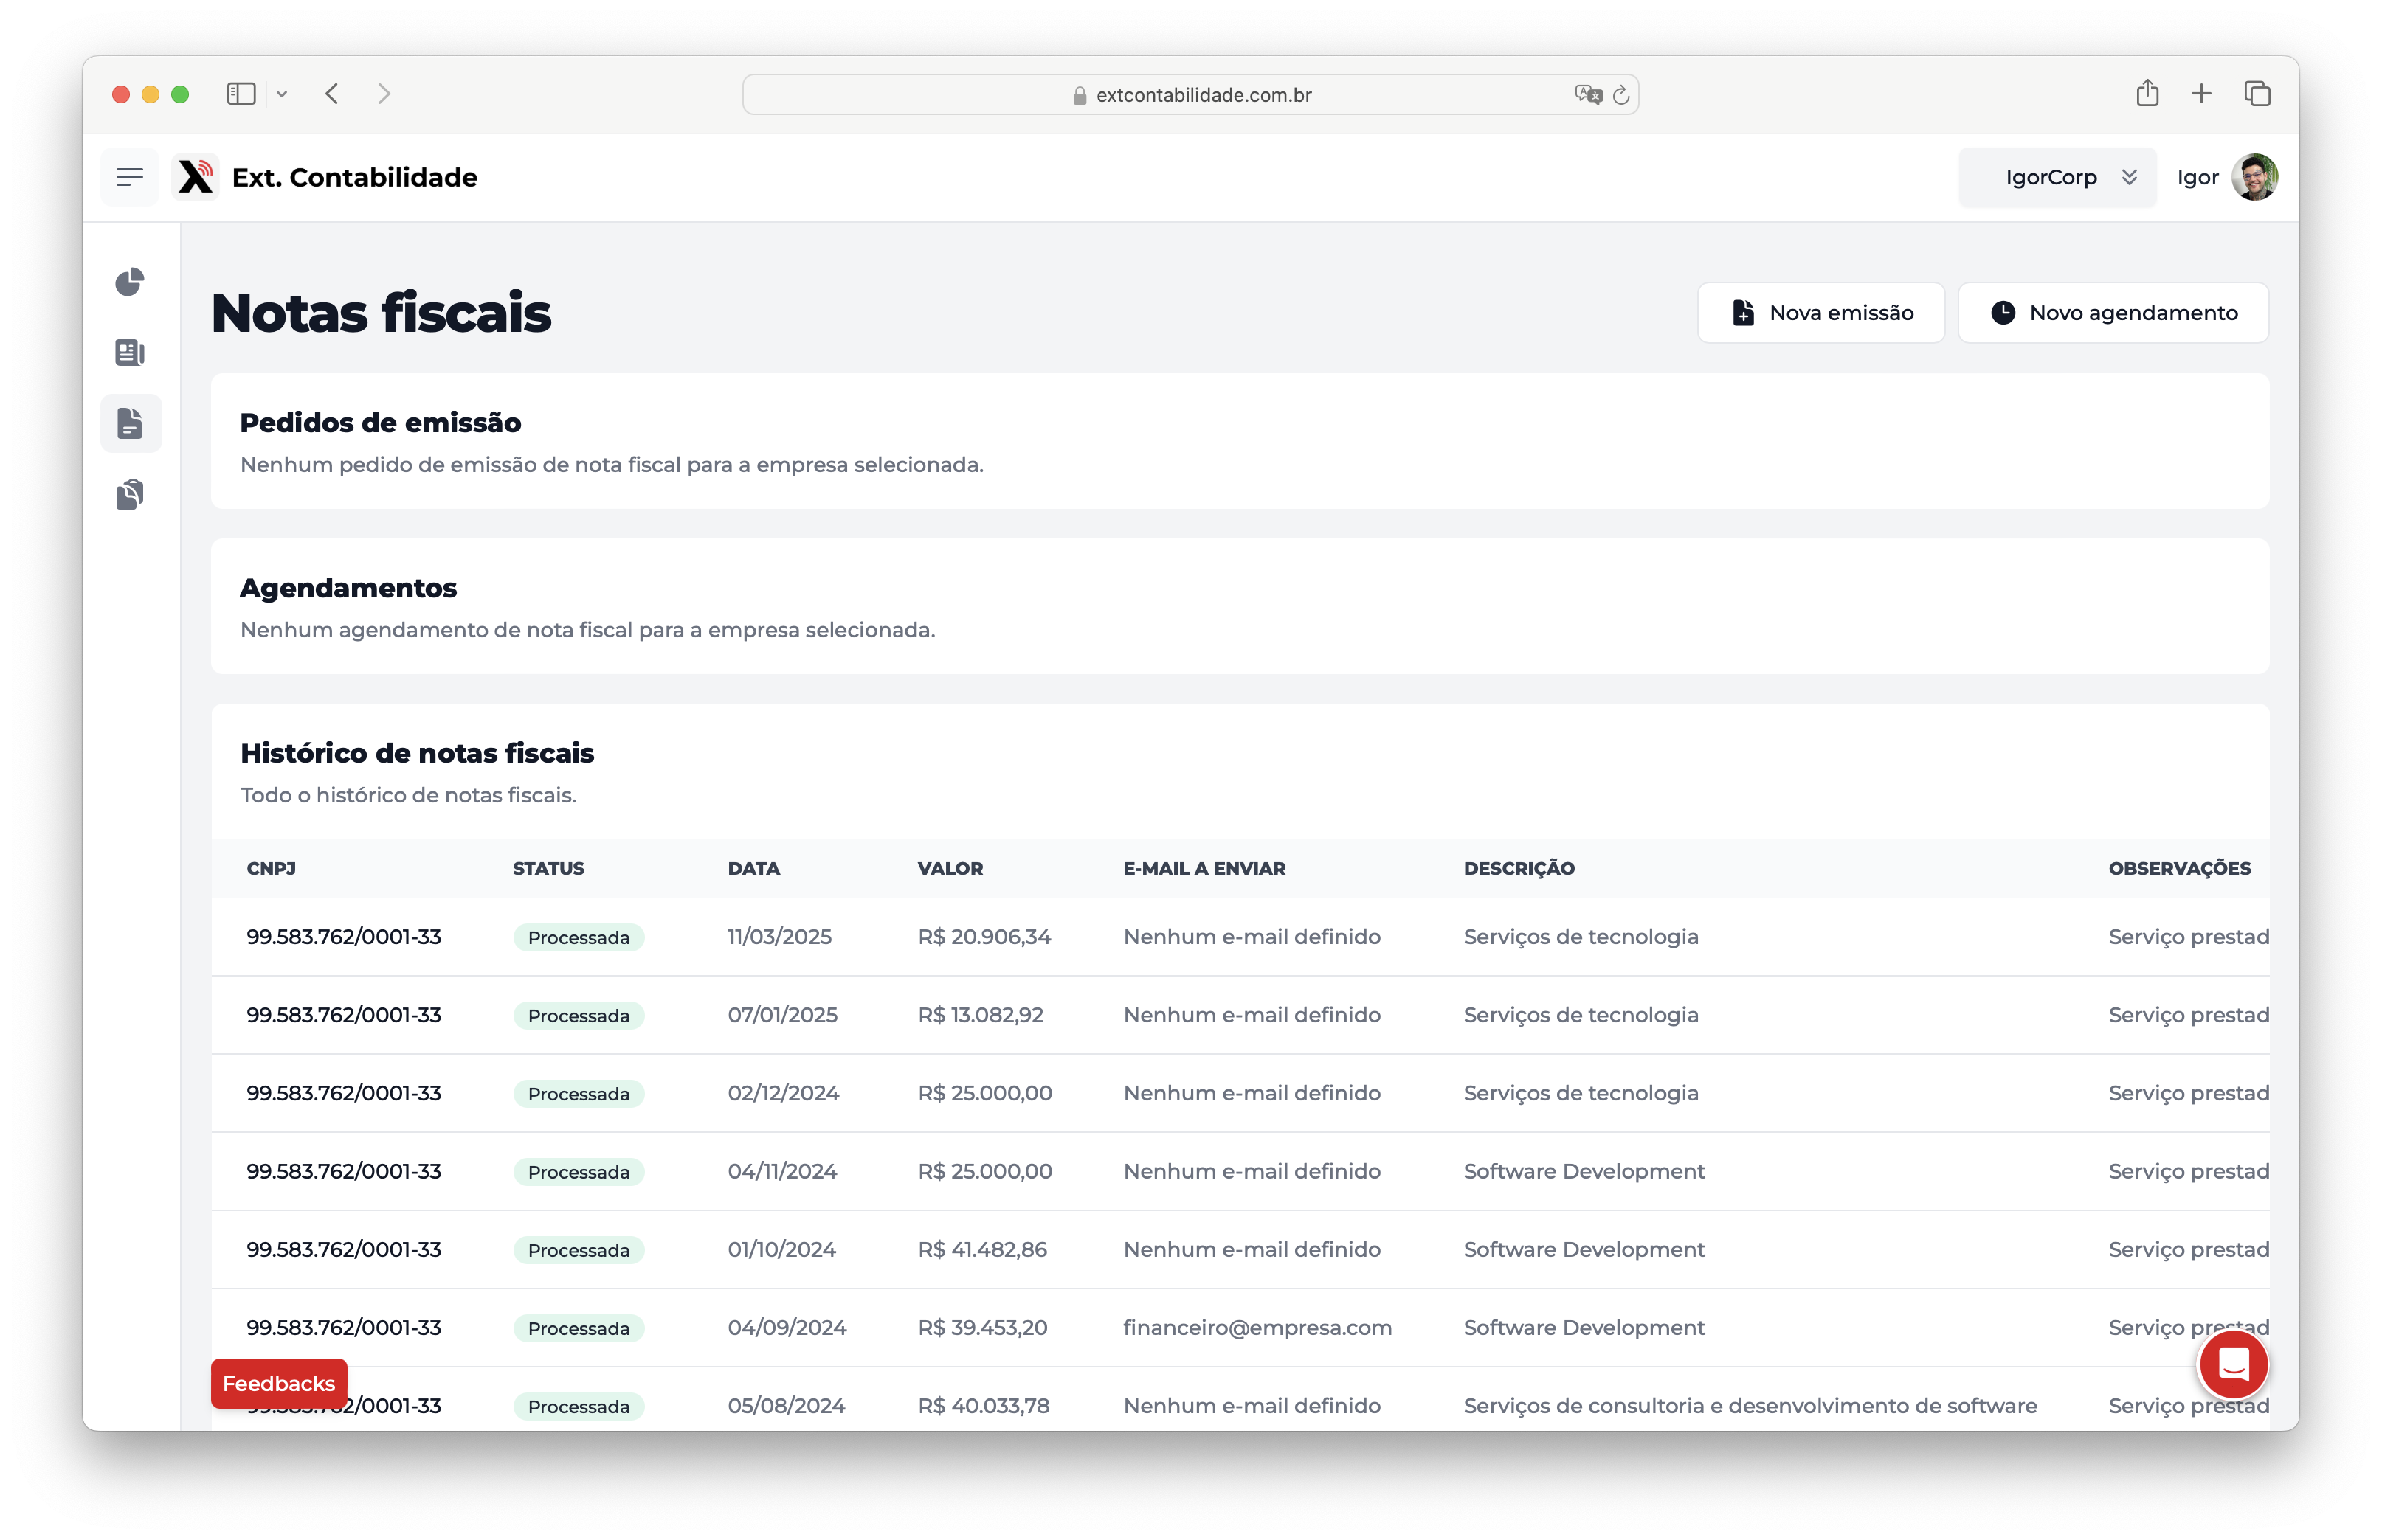
Task: Open the red Feedbacks panel
Action: click(278, 1383)
